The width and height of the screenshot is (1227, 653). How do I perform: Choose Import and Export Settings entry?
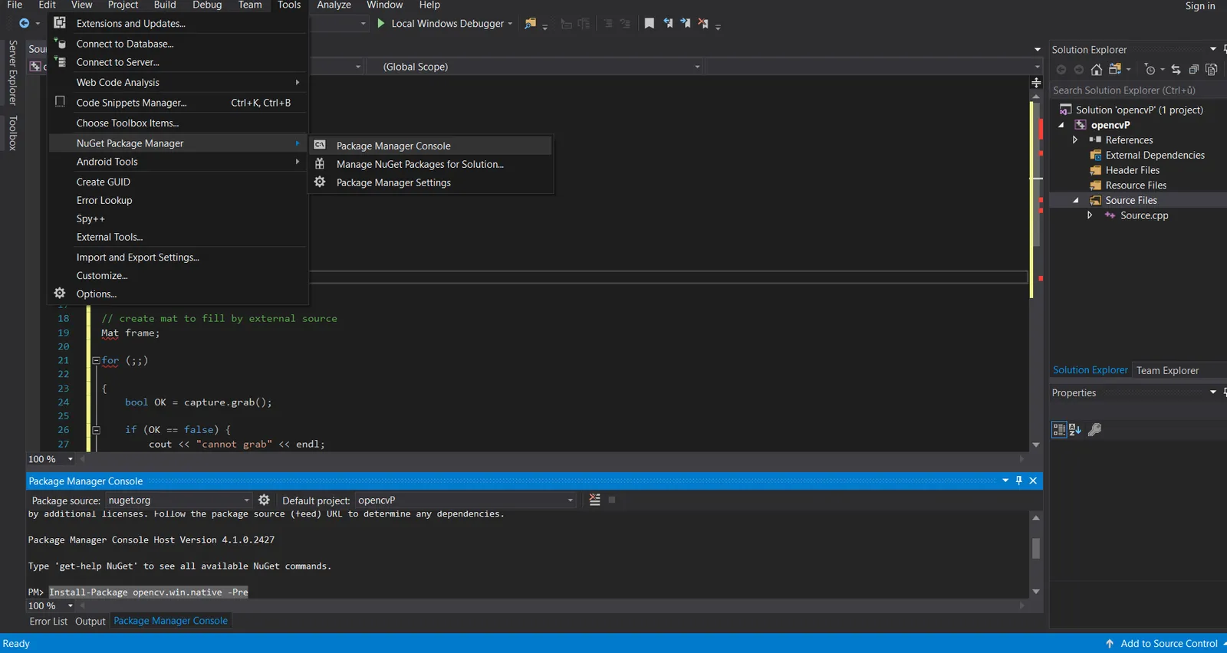point(178,258)
